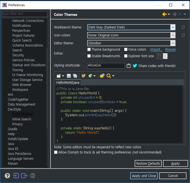Check Allow Oomph to track theming preferences
190x183 pixels.
click(56, 152)
